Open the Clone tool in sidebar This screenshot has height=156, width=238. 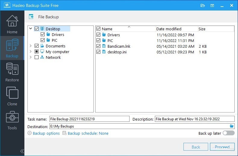point(12,96)
